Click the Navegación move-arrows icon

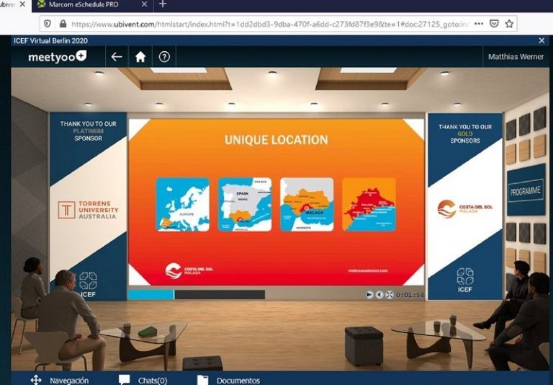click(36, 380)
